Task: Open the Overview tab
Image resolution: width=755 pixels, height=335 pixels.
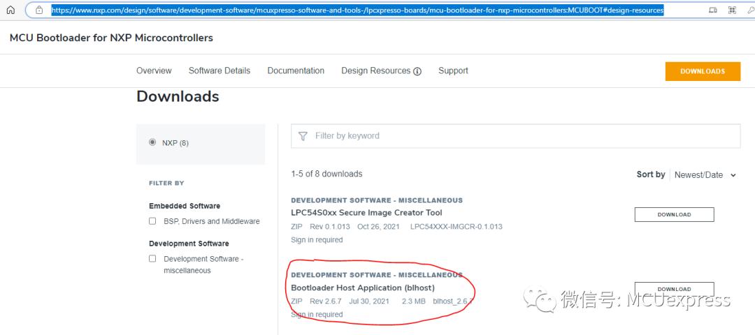Action: [154, 70]
